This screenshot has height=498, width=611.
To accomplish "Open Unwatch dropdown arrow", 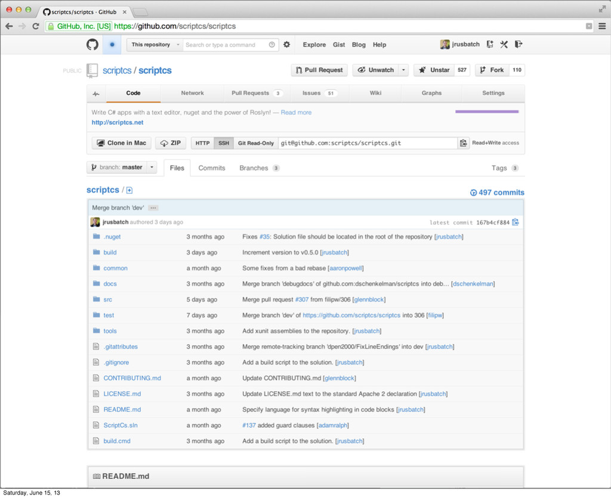I will point(404,70).
